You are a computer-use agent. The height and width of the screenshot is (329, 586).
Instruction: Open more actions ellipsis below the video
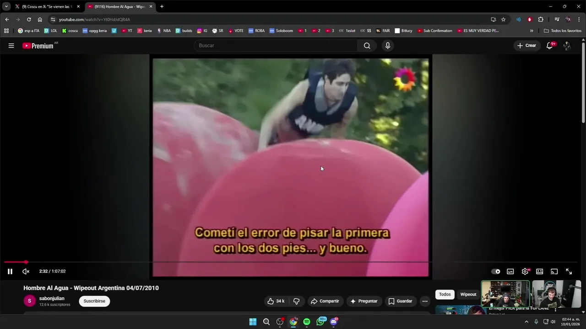click(425, 301)
